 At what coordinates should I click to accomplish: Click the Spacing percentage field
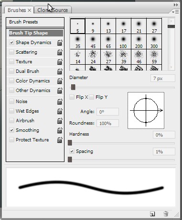pos(164,151)
